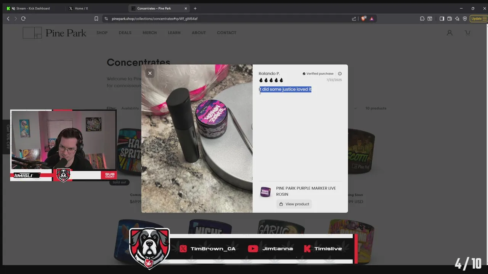
Task: Click the share page icon
Action: [354, 19]
